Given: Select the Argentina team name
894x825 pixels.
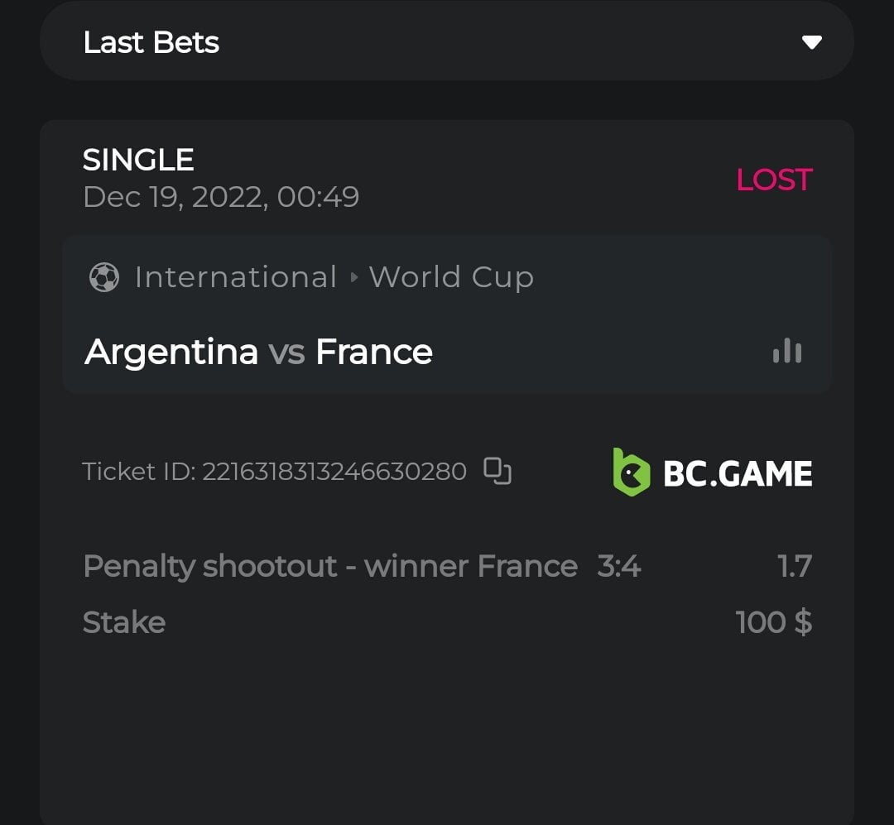Looking at the screenshot, I should [x=171, y=352].
